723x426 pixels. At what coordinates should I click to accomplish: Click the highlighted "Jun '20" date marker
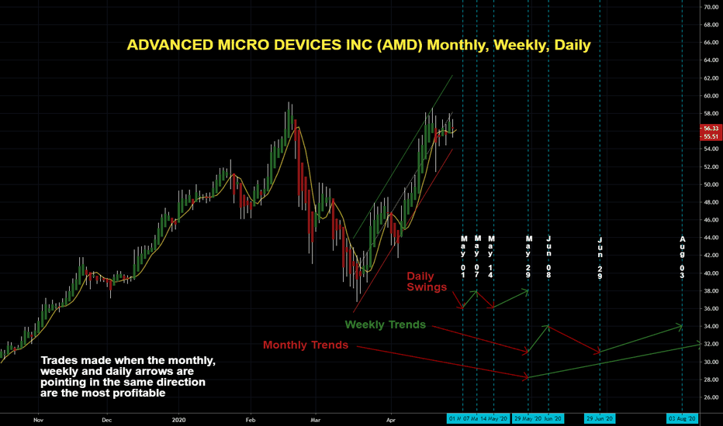(x=553, y=418)
